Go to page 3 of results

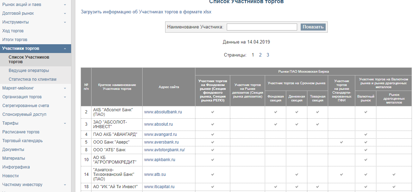268,55
